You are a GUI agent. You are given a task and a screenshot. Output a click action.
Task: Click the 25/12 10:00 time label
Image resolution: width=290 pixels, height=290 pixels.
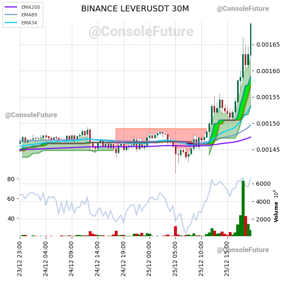(201, 259)
